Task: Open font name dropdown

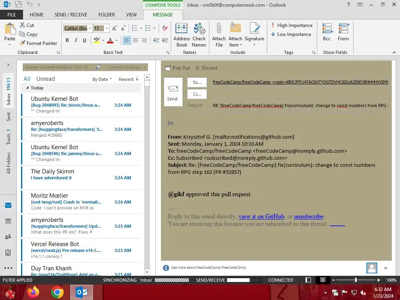Action: coord(90,28)
